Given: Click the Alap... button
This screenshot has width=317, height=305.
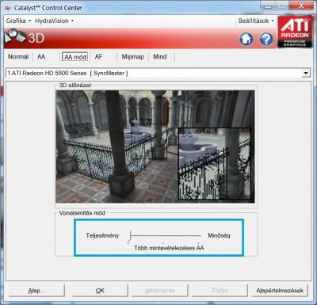Looking at the screenshot, I should tap(36, 291).
